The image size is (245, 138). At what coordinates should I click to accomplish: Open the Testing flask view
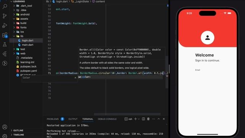pos(5,44)
